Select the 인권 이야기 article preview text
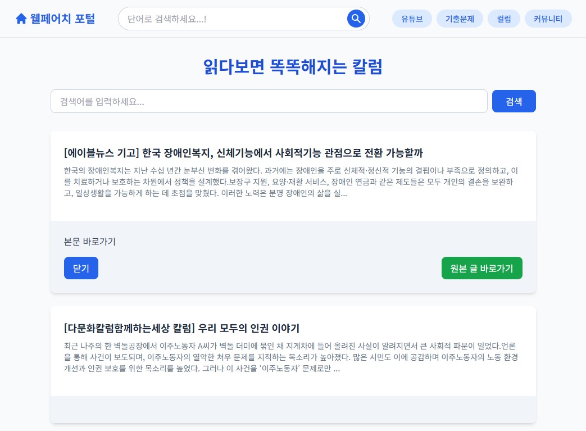This screenshot has width=586, height=431. (x=291, y=357)
